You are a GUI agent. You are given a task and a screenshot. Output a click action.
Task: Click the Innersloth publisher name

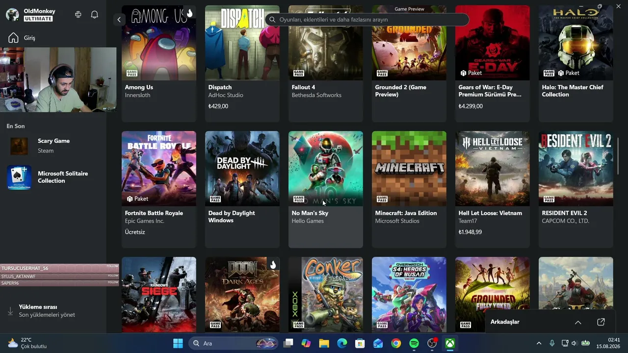click(x=137, y=95)
